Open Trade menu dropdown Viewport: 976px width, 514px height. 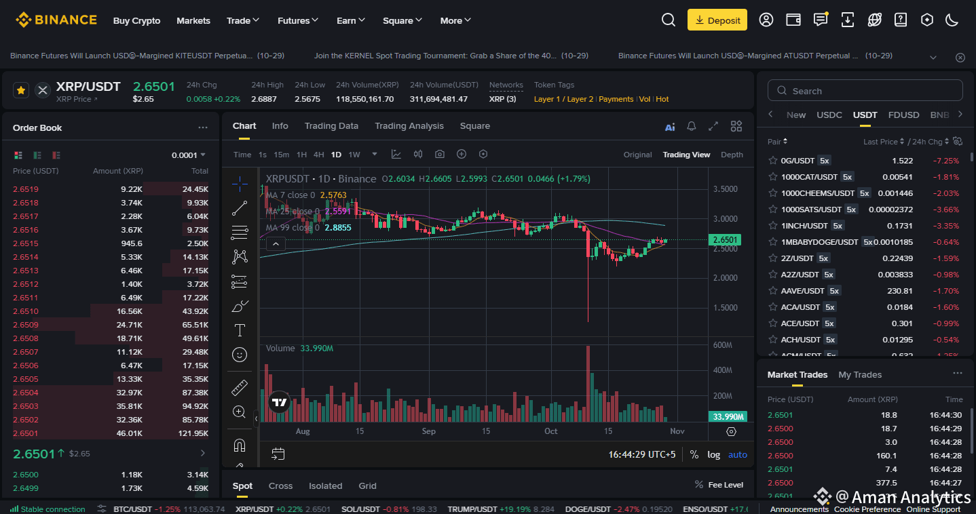(x=243, y=20)
